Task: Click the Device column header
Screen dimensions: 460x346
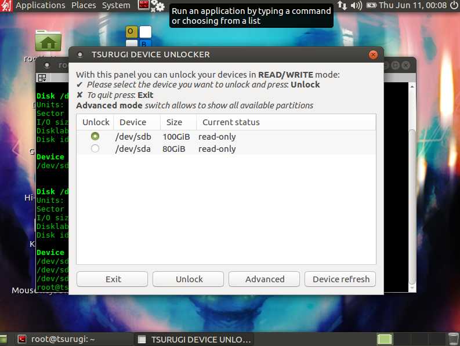Action: coord(137,122)
